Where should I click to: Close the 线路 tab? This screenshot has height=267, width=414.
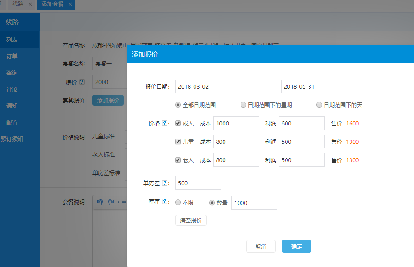click(30, 4)
